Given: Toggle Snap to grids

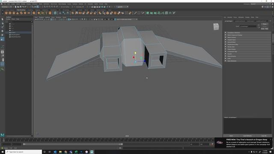Looking at the screenshot, I should (45, 7).
